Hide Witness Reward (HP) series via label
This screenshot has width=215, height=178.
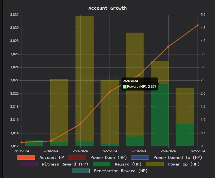pyautogui.click(x=65, y=164)
